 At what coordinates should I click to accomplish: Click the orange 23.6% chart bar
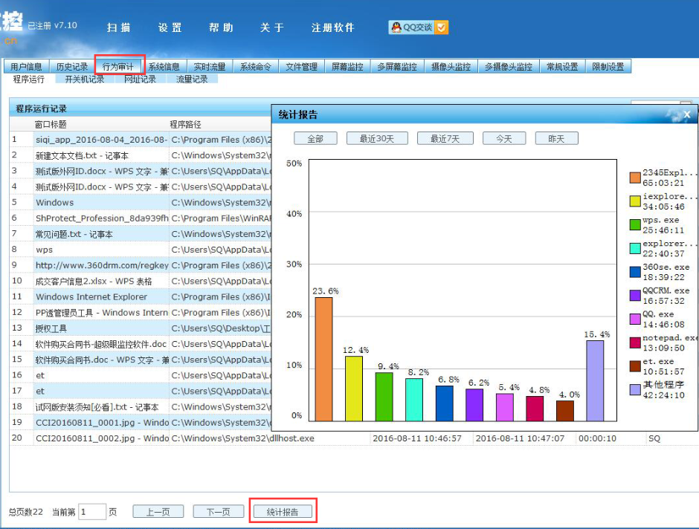pos(323,359)
